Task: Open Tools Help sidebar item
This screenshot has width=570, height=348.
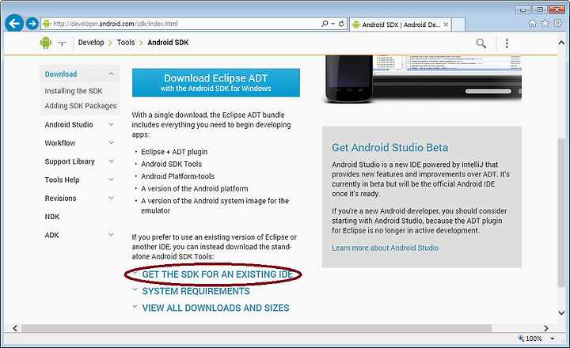Action: 63,180
